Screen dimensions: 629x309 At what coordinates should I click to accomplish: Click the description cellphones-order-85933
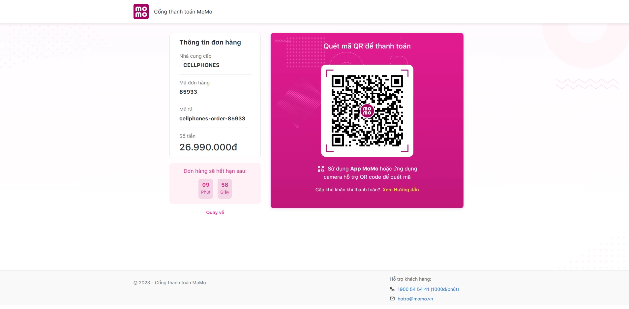tap(212, 119)
